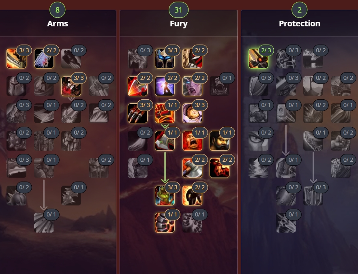Screen dimensions: 358x274
Task: Select the Flurry red claws talent icon
Action: (x=137, y=113)
